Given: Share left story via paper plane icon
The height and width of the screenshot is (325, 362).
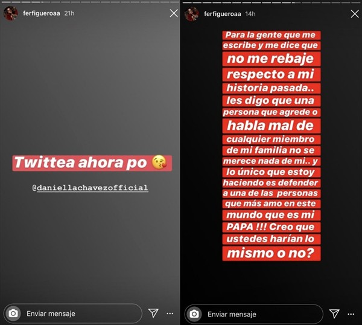Looking at the screenshot, I should pyautogui.click(x=153, y=313).
